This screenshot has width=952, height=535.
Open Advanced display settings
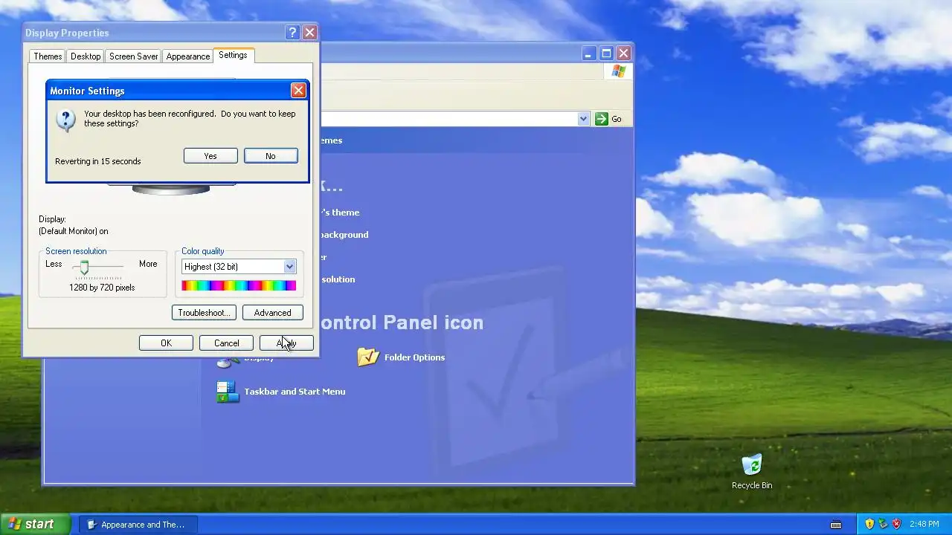pyautogui.click(x=272, y=313)
